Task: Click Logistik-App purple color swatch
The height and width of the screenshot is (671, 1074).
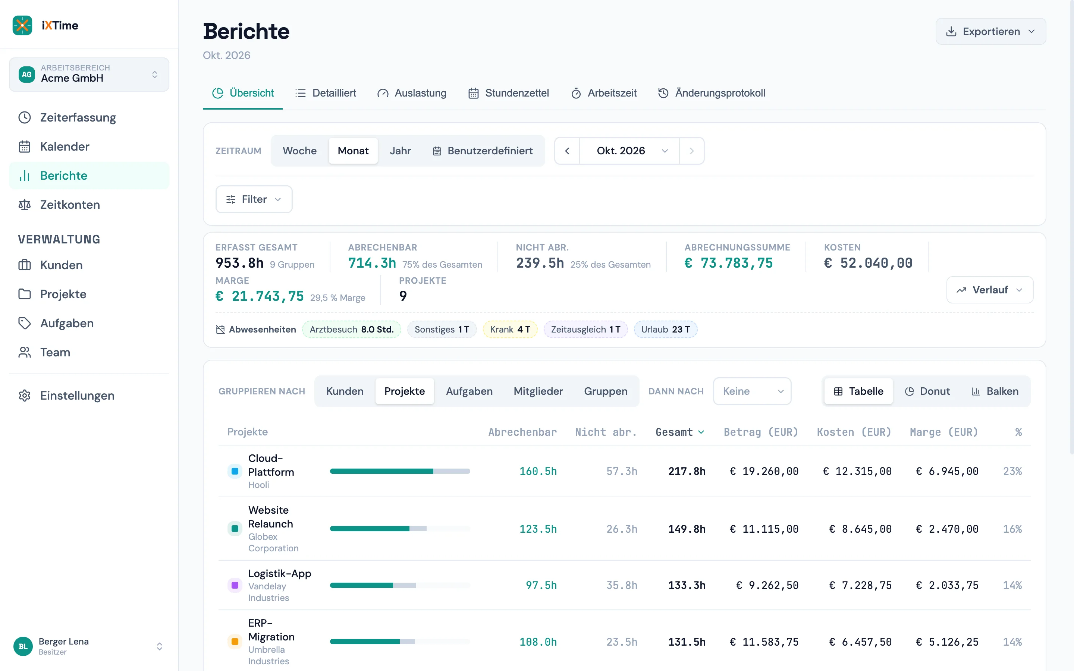Action: point(235,585)
